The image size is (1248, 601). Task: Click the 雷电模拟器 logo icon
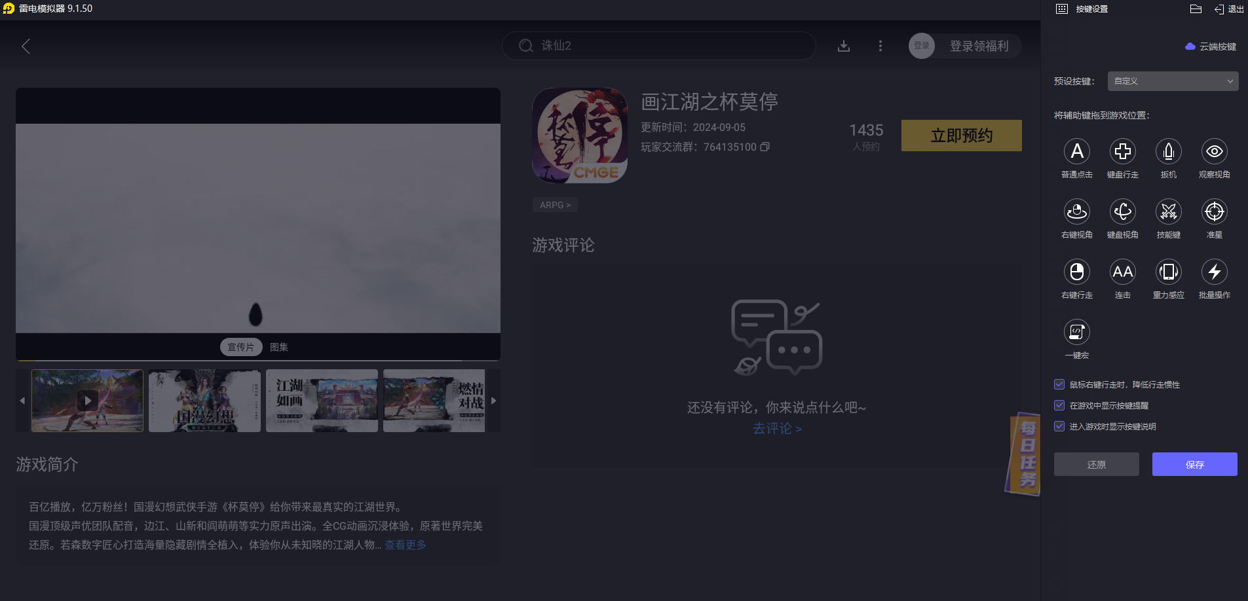coord(9,9)
